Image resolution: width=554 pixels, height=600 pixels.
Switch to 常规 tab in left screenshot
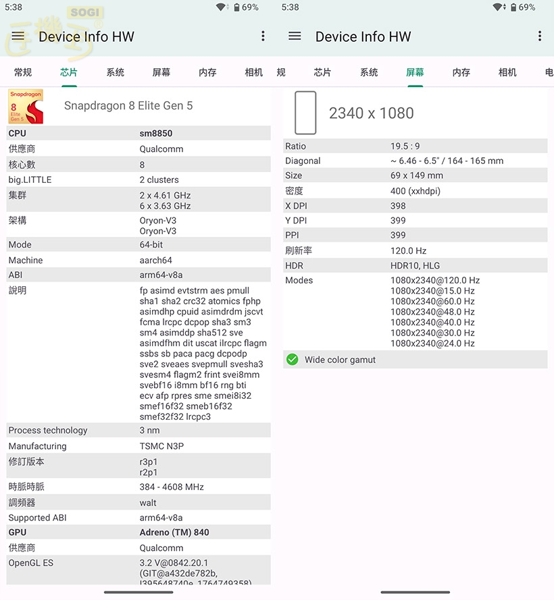(x=23, y=72)
